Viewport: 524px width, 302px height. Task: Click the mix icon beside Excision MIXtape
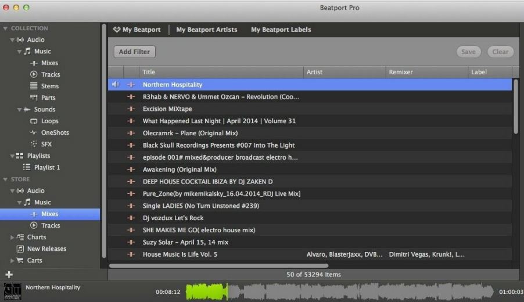[x=131, y=109]
